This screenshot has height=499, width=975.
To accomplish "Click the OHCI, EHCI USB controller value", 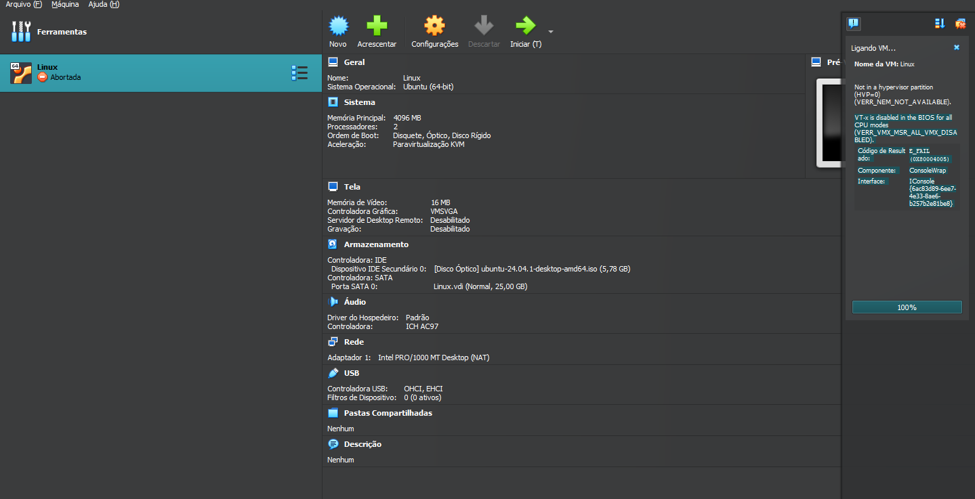I will tap(423, 389).
